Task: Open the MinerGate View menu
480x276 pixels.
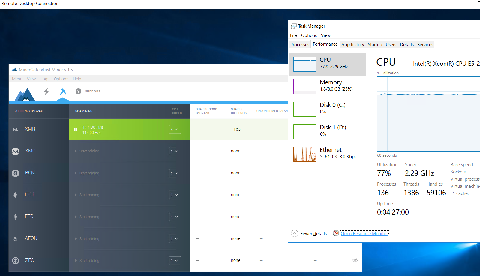Action: pyautogui.click(x=31, y=79)
